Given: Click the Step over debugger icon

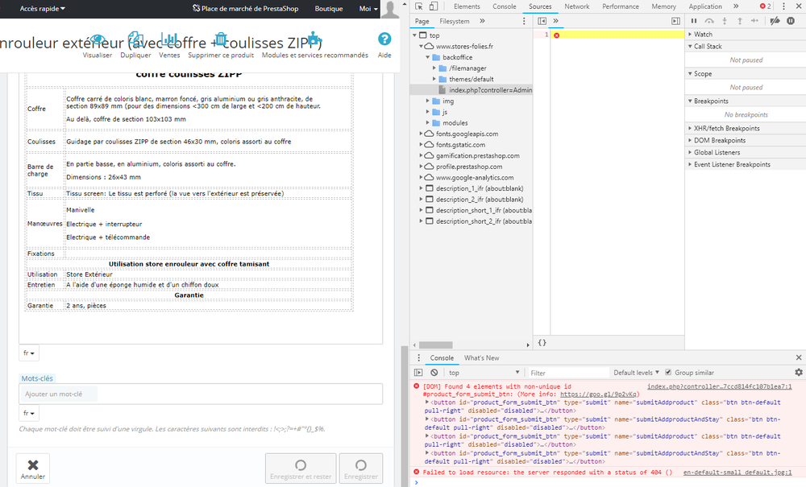Looking at the screenshot, I should pyautogui.click(x=709, y=21).
